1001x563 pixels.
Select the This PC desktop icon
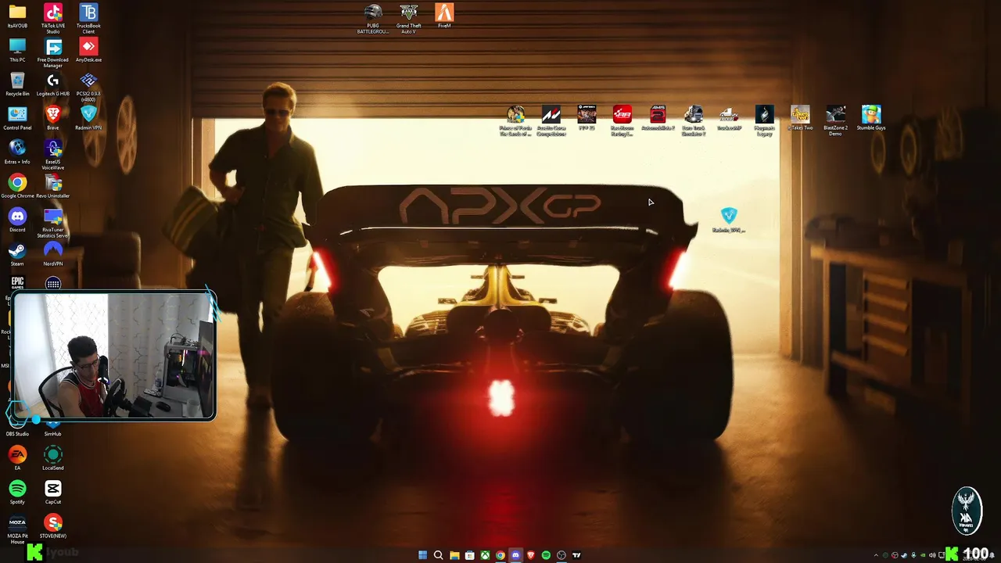17,50
